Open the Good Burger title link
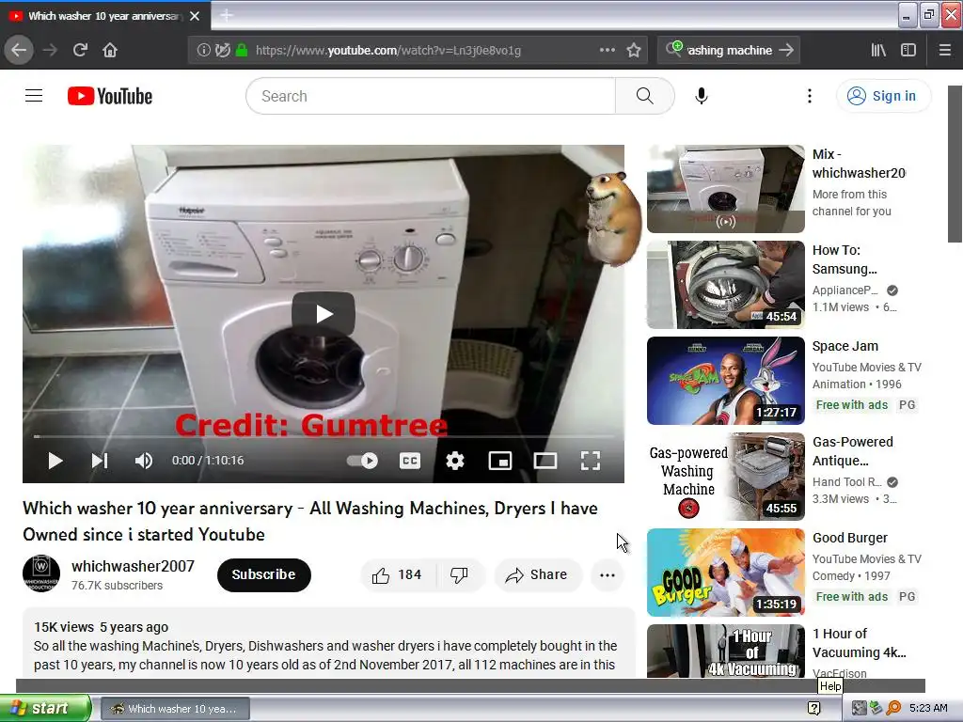 850,538
